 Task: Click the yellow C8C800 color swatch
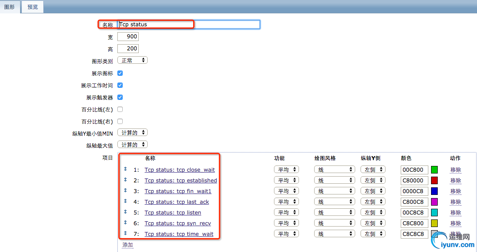point(435,223)
